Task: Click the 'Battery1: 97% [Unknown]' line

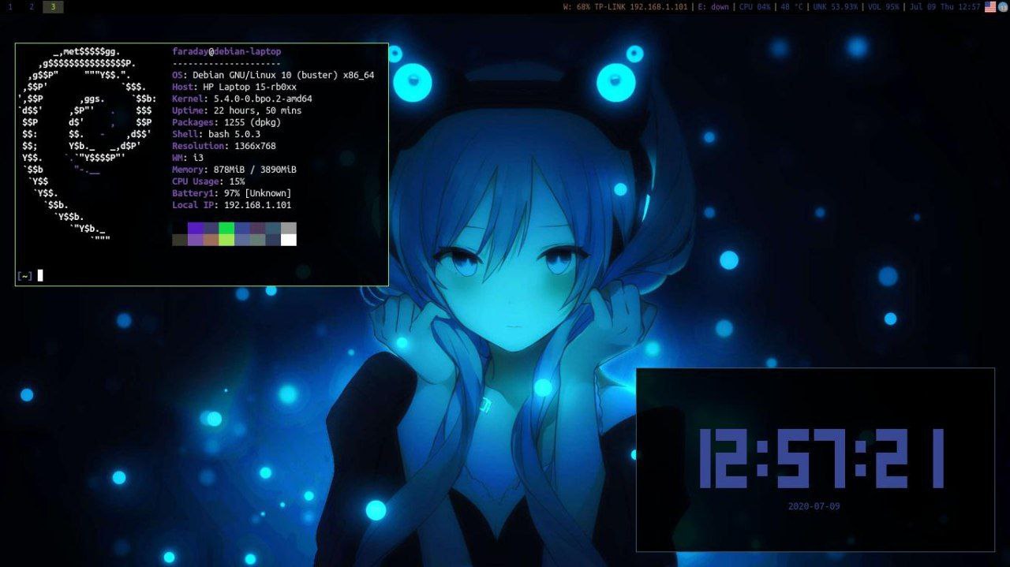Action: coord(232,193)
